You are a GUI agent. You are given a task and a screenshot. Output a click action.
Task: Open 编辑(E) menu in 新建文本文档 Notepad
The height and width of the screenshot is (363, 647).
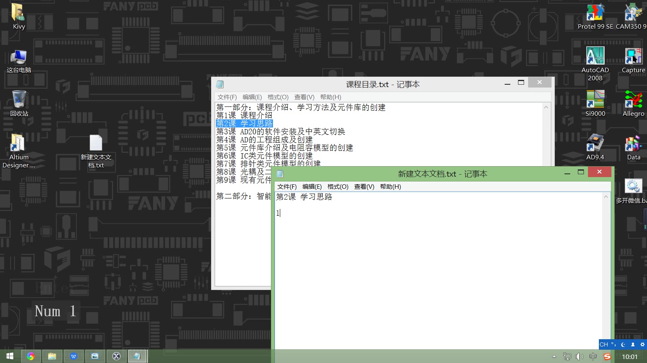pyautogui.click(x=312, y=187)
